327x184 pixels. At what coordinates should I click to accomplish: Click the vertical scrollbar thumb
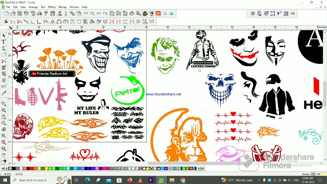pyautogui.click(x=325, y=94)
